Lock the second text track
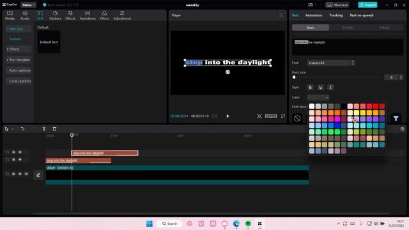409x230 pixels. (13, 160)
